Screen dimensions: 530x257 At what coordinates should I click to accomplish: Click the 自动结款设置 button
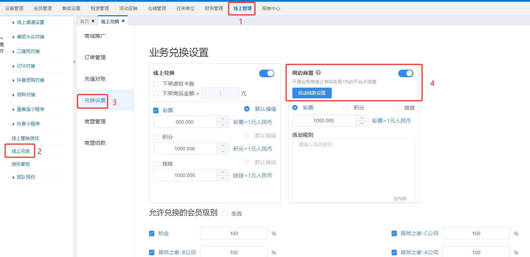[x=312, y=93]
